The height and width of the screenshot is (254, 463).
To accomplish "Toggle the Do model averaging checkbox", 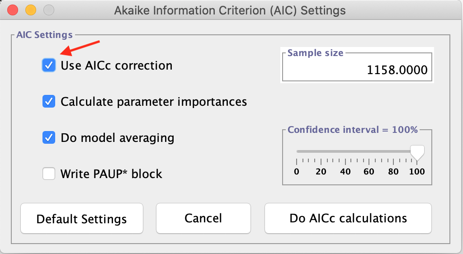I will point(49,137).
